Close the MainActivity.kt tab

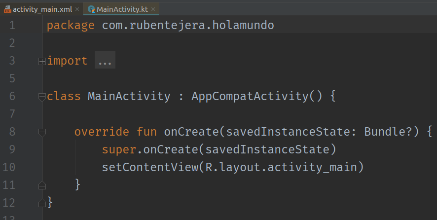[x=153, y=9]
